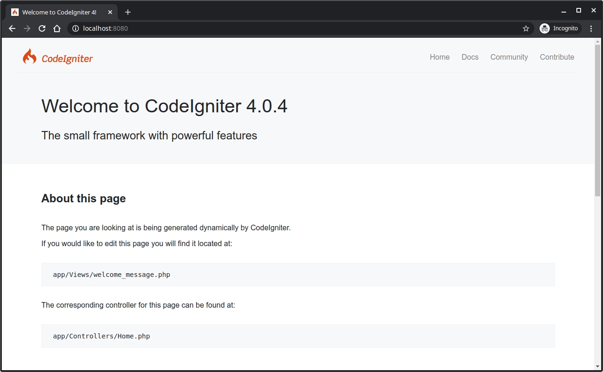Click the localhost:8080 address bar
Viewport: 603px width, 372px height.
299,28
